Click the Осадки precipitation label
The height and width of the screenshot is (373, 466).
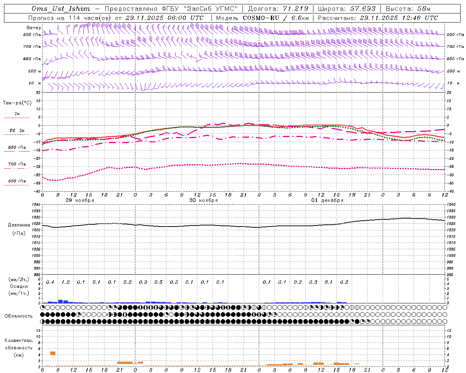(x=19, y=286)
